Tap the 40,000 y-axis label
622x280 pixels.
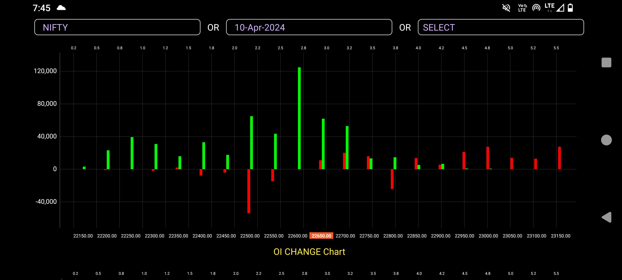(x=47, y=136)
